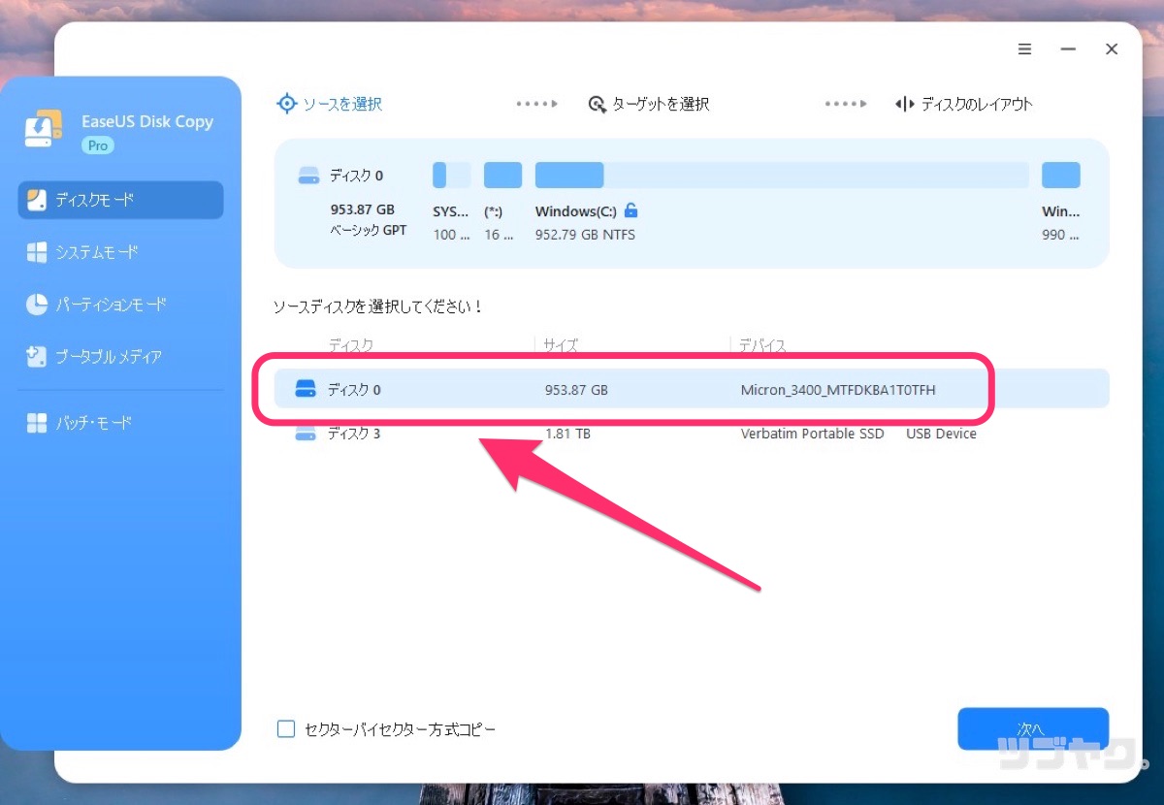Click the disk icon of ディスク 3
Viewport: 1164px width, 805px height.
pyautogui.click(x=307, y=434)
